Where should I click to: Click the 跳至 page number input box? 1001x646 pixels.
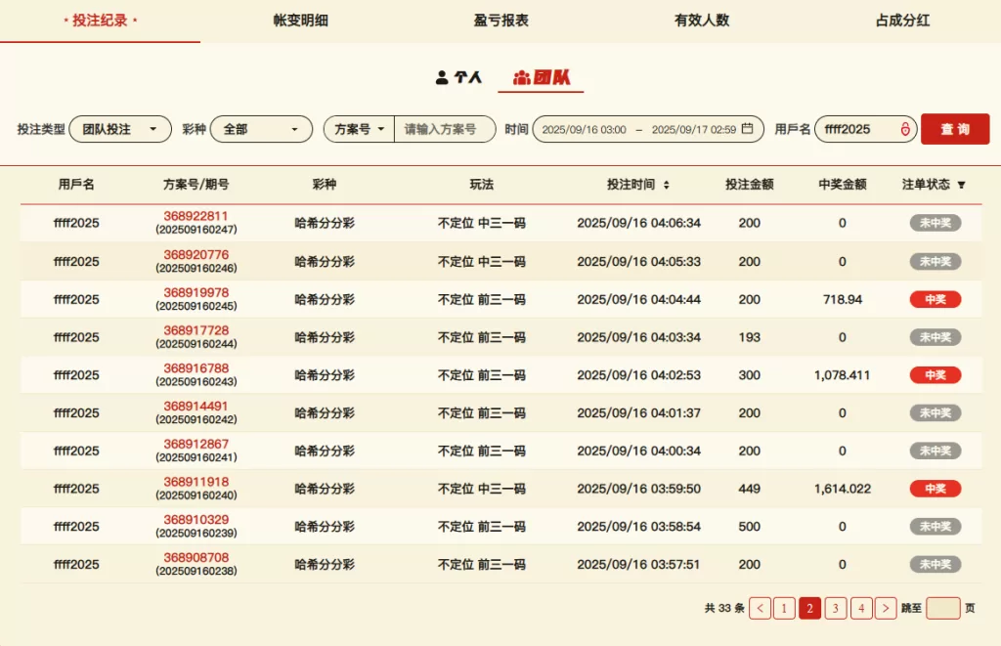[942, 608]
